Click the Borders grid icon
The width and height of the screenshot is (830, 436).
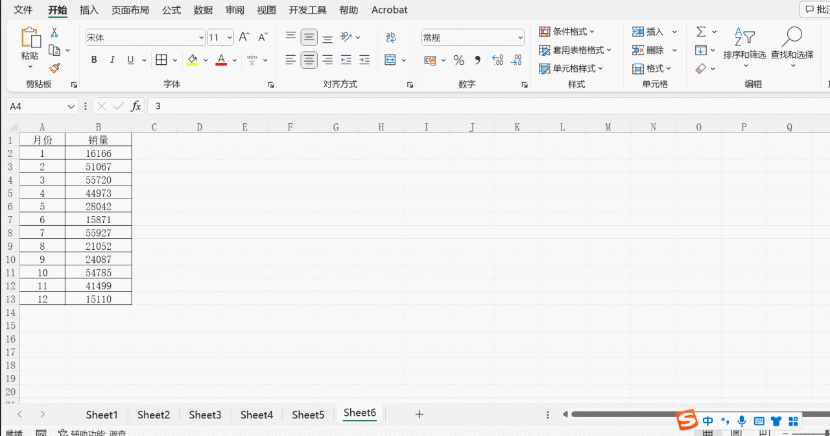[x=161, y=60]
